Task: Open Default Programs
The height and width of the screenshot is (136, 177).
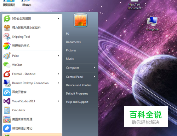Action: pos(77,94)
